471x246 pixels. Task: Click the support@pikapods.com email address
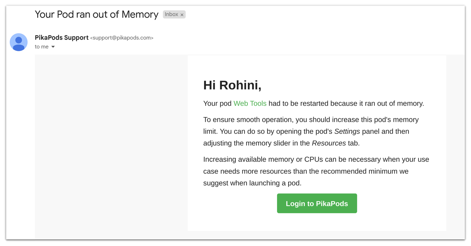(122, 38)
